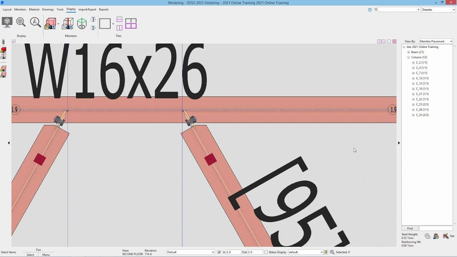The image size is (457, 257).
Task: Pan view right with the right arrow
Action: click(x=399, y=143)
